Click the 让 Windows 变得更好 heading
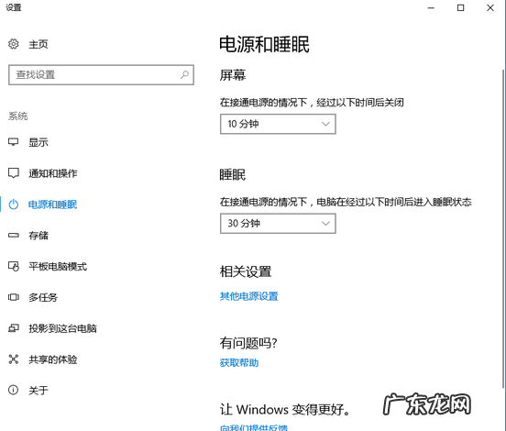This screenshot has height=431, width=506. click(284, 410)
